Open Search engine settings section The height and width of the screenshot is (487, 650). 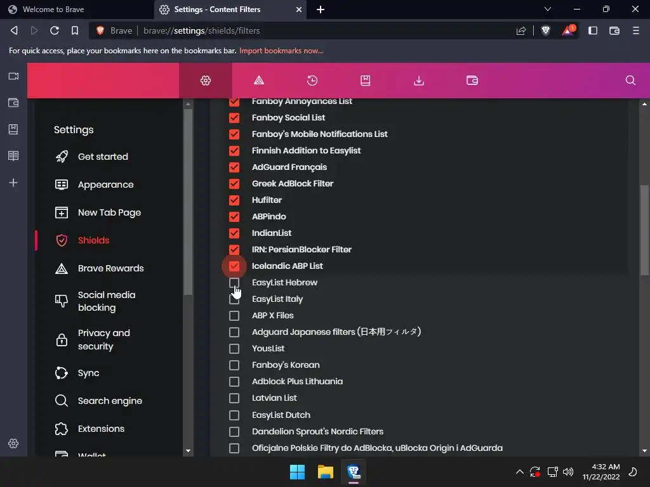(x=110, y=401)
